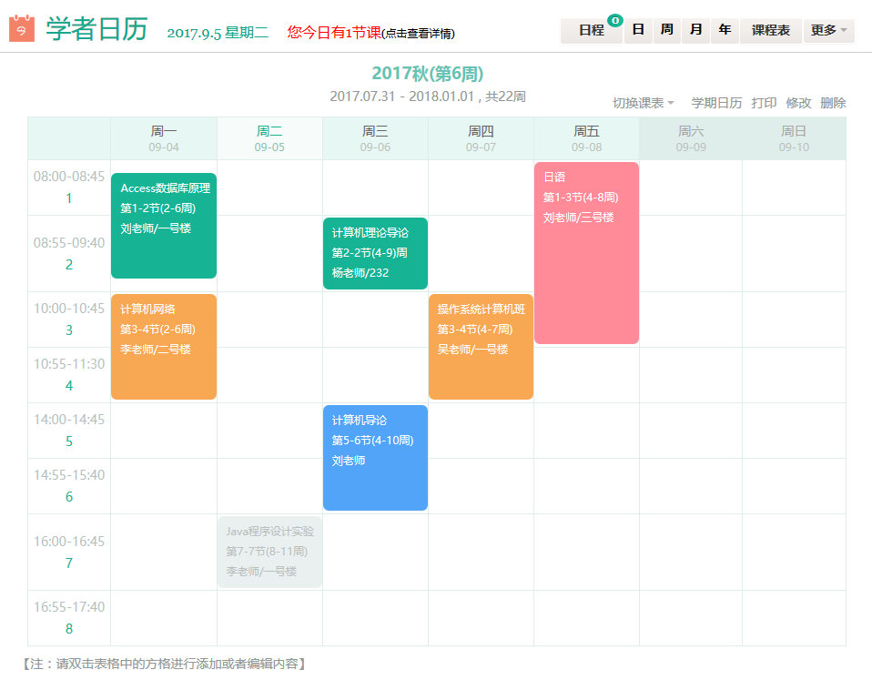Image resolution: width=872 pixels, height=690 pixels.
Task: Click the 08:00-08:45 period 1 row label
Action: [x=69, y=188]
